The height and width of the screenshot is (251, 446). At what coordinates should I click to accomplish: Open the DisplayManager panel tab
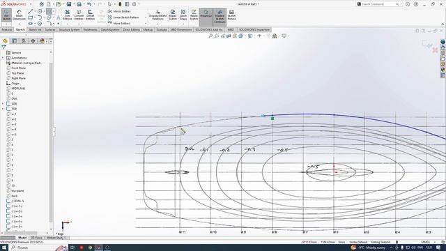42,41
